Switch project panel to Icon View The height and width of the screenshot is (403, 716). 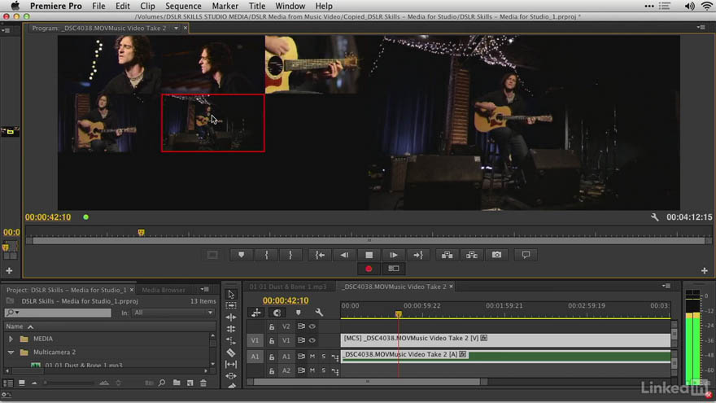[21, 383]
